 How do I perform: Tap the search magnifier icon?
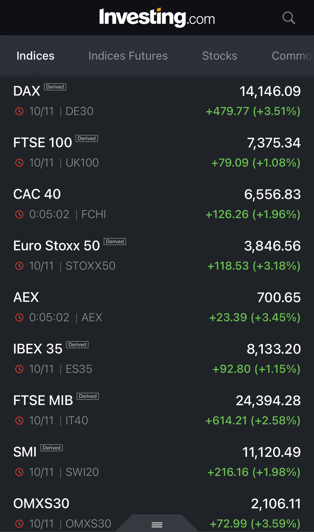coord(289,18)
